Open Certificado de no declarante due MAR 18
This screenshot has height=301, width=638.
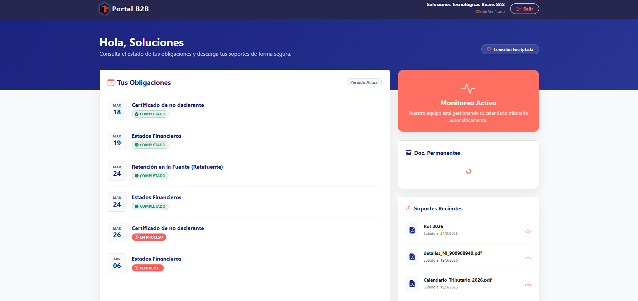click(168, 105)
